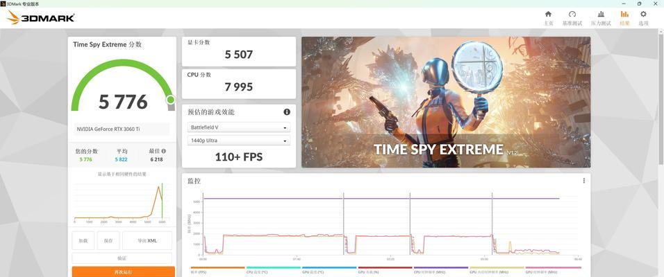
Task: Toggle the GPU 温度 (°C) blue legend
Action: [329, 269]
